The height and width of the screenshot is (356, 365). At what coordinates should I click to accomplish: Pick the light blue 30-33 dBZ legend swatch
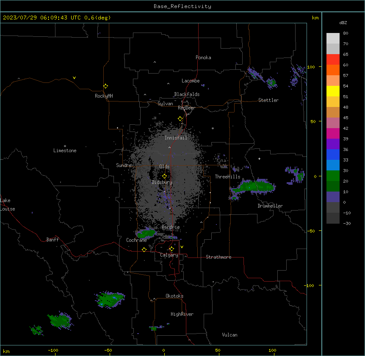click(333, 165)
